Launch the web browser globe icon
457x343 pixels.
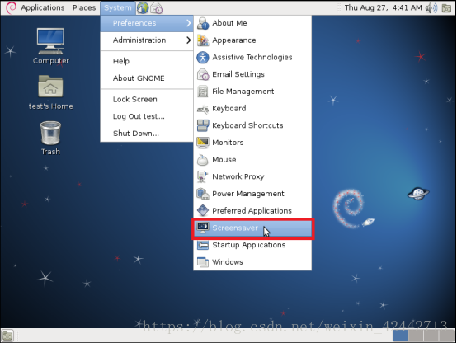pyautogui.click(x=143, y=8)
